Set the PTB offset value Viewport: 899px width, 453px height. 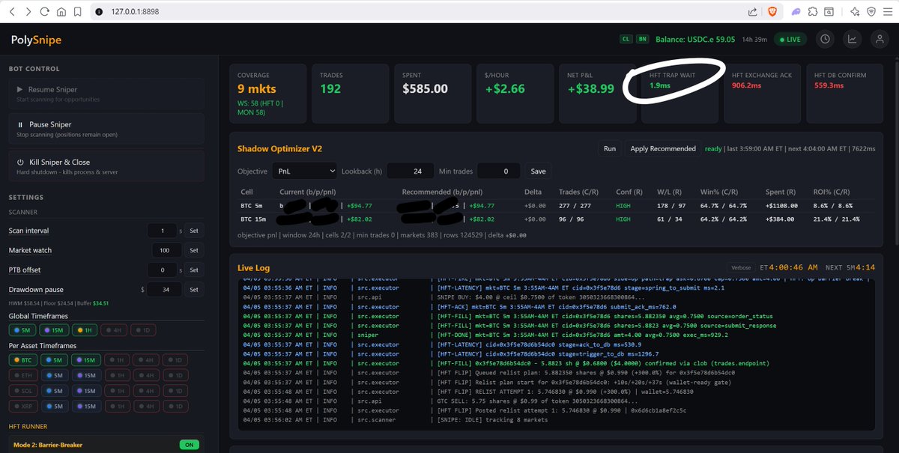click(193, 270)
